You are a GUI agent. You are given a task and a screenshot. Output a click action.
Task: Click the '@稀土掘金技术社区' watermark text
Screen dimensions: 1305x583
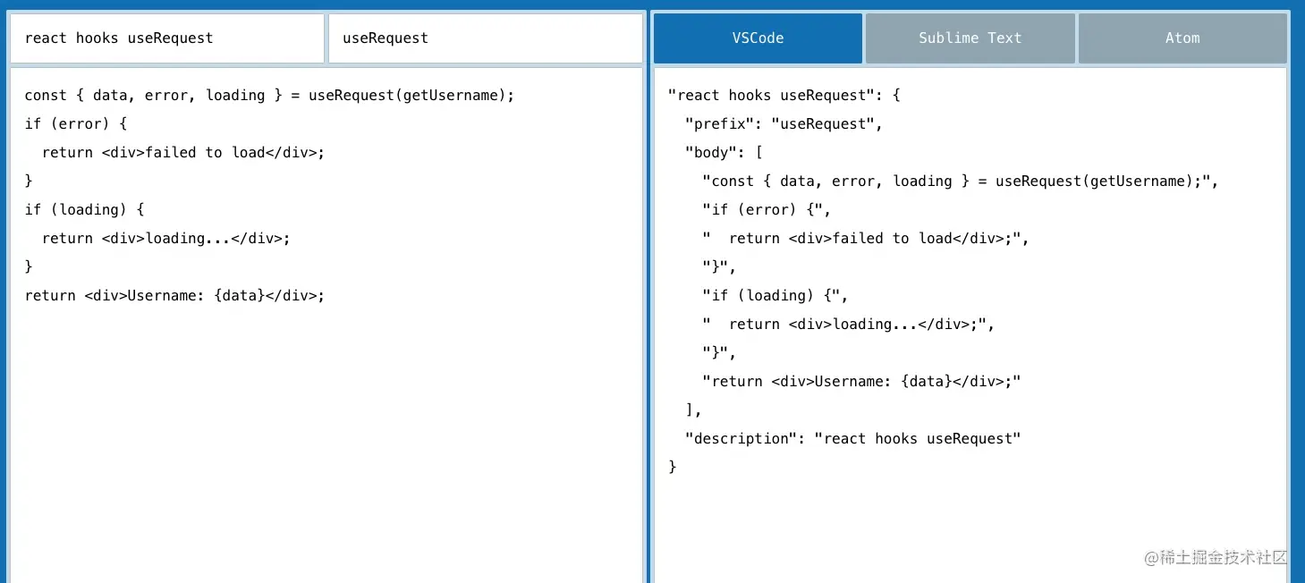[x=1215, y=557]
